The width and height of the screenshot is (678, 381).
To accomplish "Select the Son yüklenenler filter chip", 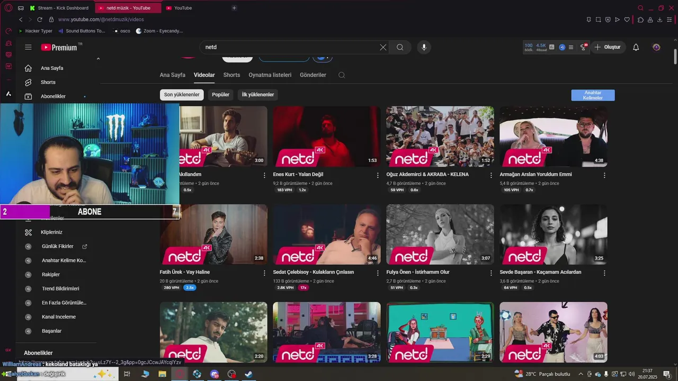I will [182, 95].
